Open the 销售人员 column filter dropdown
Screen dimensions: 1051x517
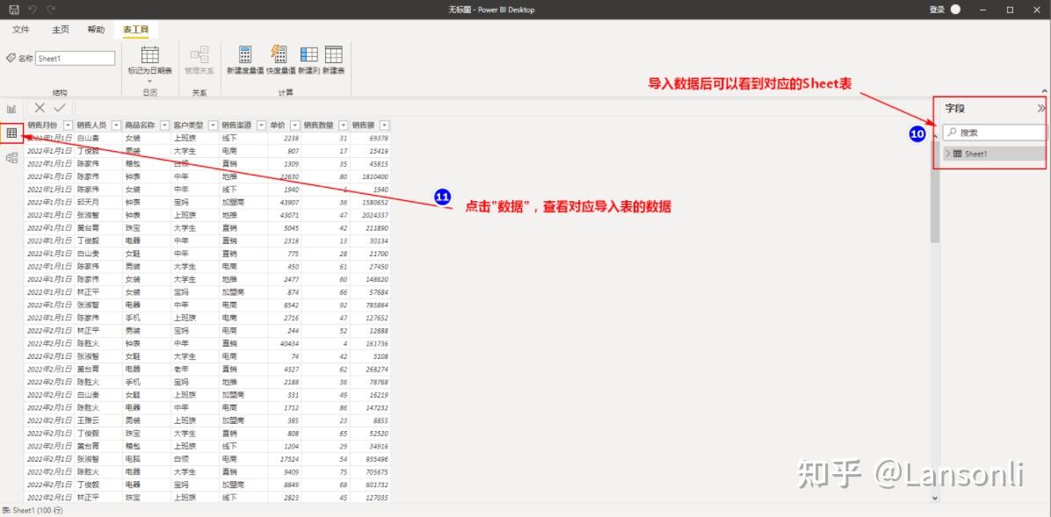pos(117,126)
